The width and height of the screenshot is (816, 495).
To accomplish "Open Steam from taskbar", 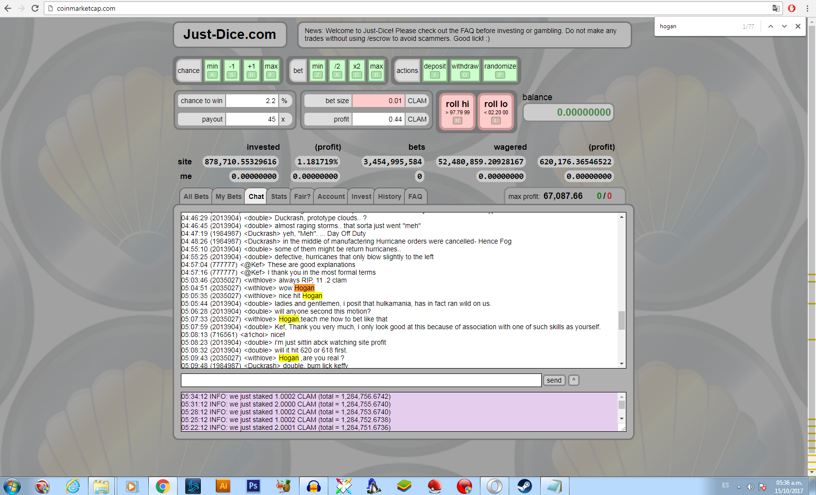I will coord(524,486).
